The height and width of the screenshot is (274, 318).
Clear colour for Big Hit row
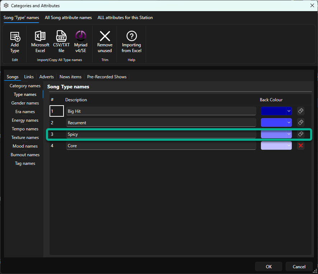tap(300, 111)
